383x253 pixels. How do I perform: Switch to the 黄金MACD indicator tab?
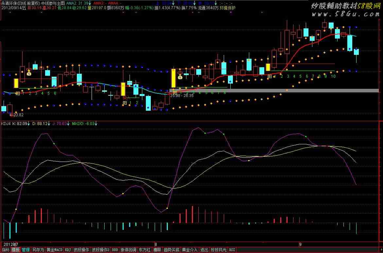(x=54, y=250)
